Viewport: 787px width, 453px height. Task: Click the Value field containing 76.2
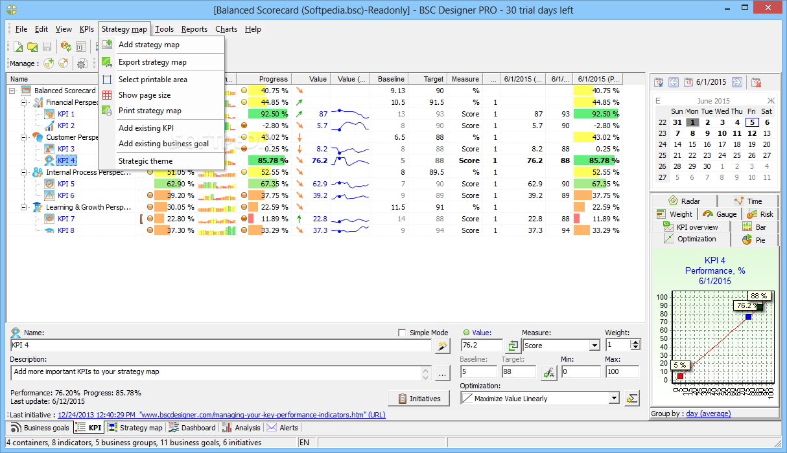coord(481,346)
